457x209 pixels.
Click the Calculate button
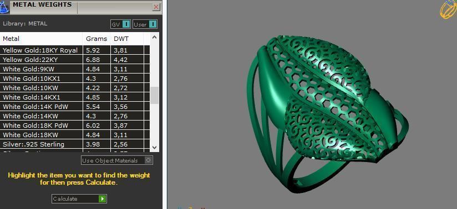tap(79, 199)
